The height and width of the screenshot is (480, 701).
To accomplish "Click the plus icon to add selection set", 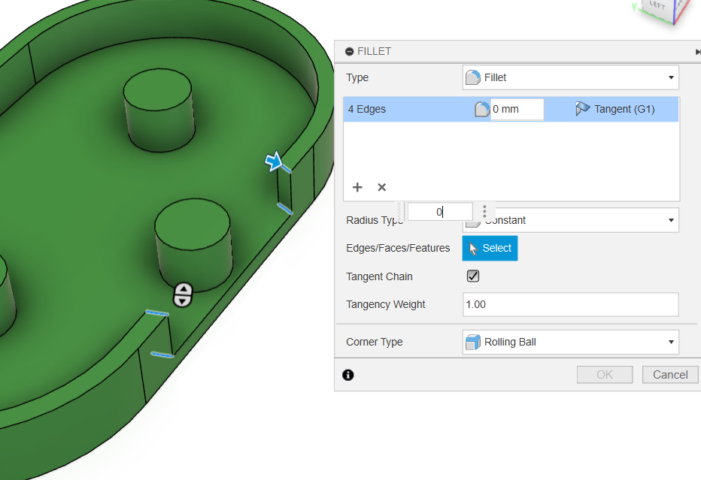I will coord(357,187).
